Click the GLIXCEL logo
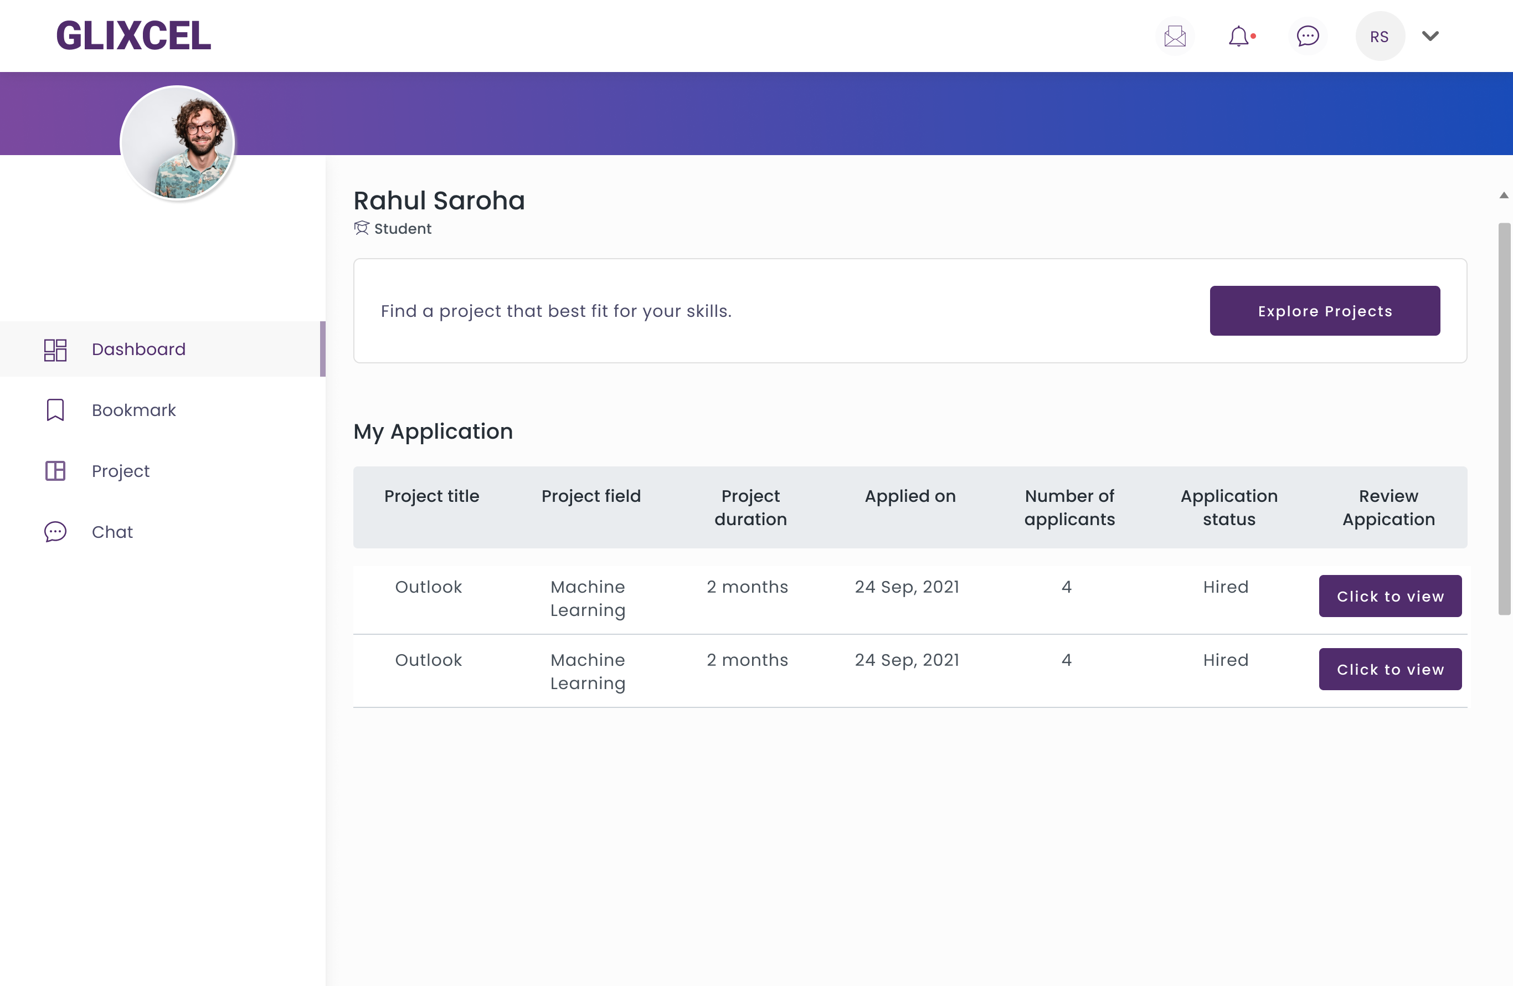 click(x=133, y=35)
